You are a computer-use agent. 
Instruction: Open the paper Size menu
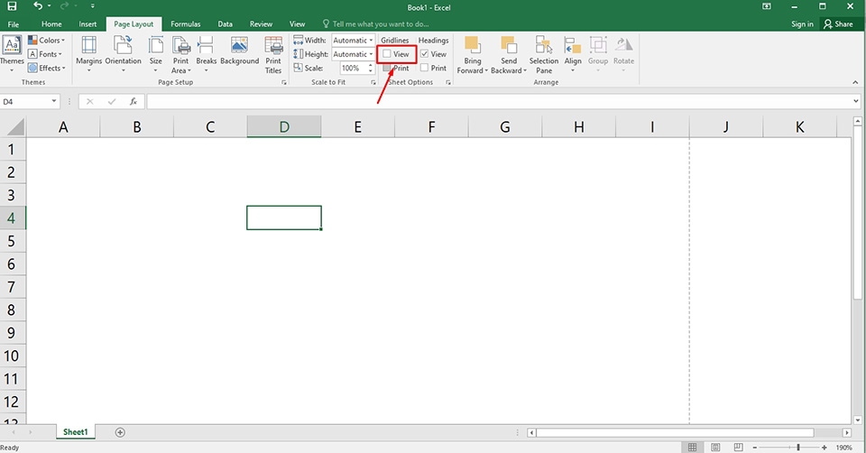click(156, 54)
